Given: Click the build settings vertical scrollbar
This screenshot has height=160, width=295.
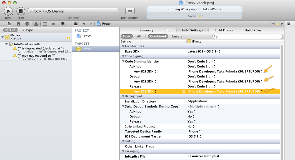Looking at the screenshot, I should [x=282, y=102].
